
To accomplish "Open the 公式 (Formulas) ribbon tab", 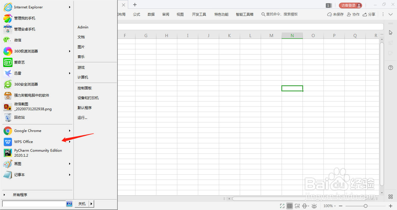I will pyautogui.click(x=137, y=14).
